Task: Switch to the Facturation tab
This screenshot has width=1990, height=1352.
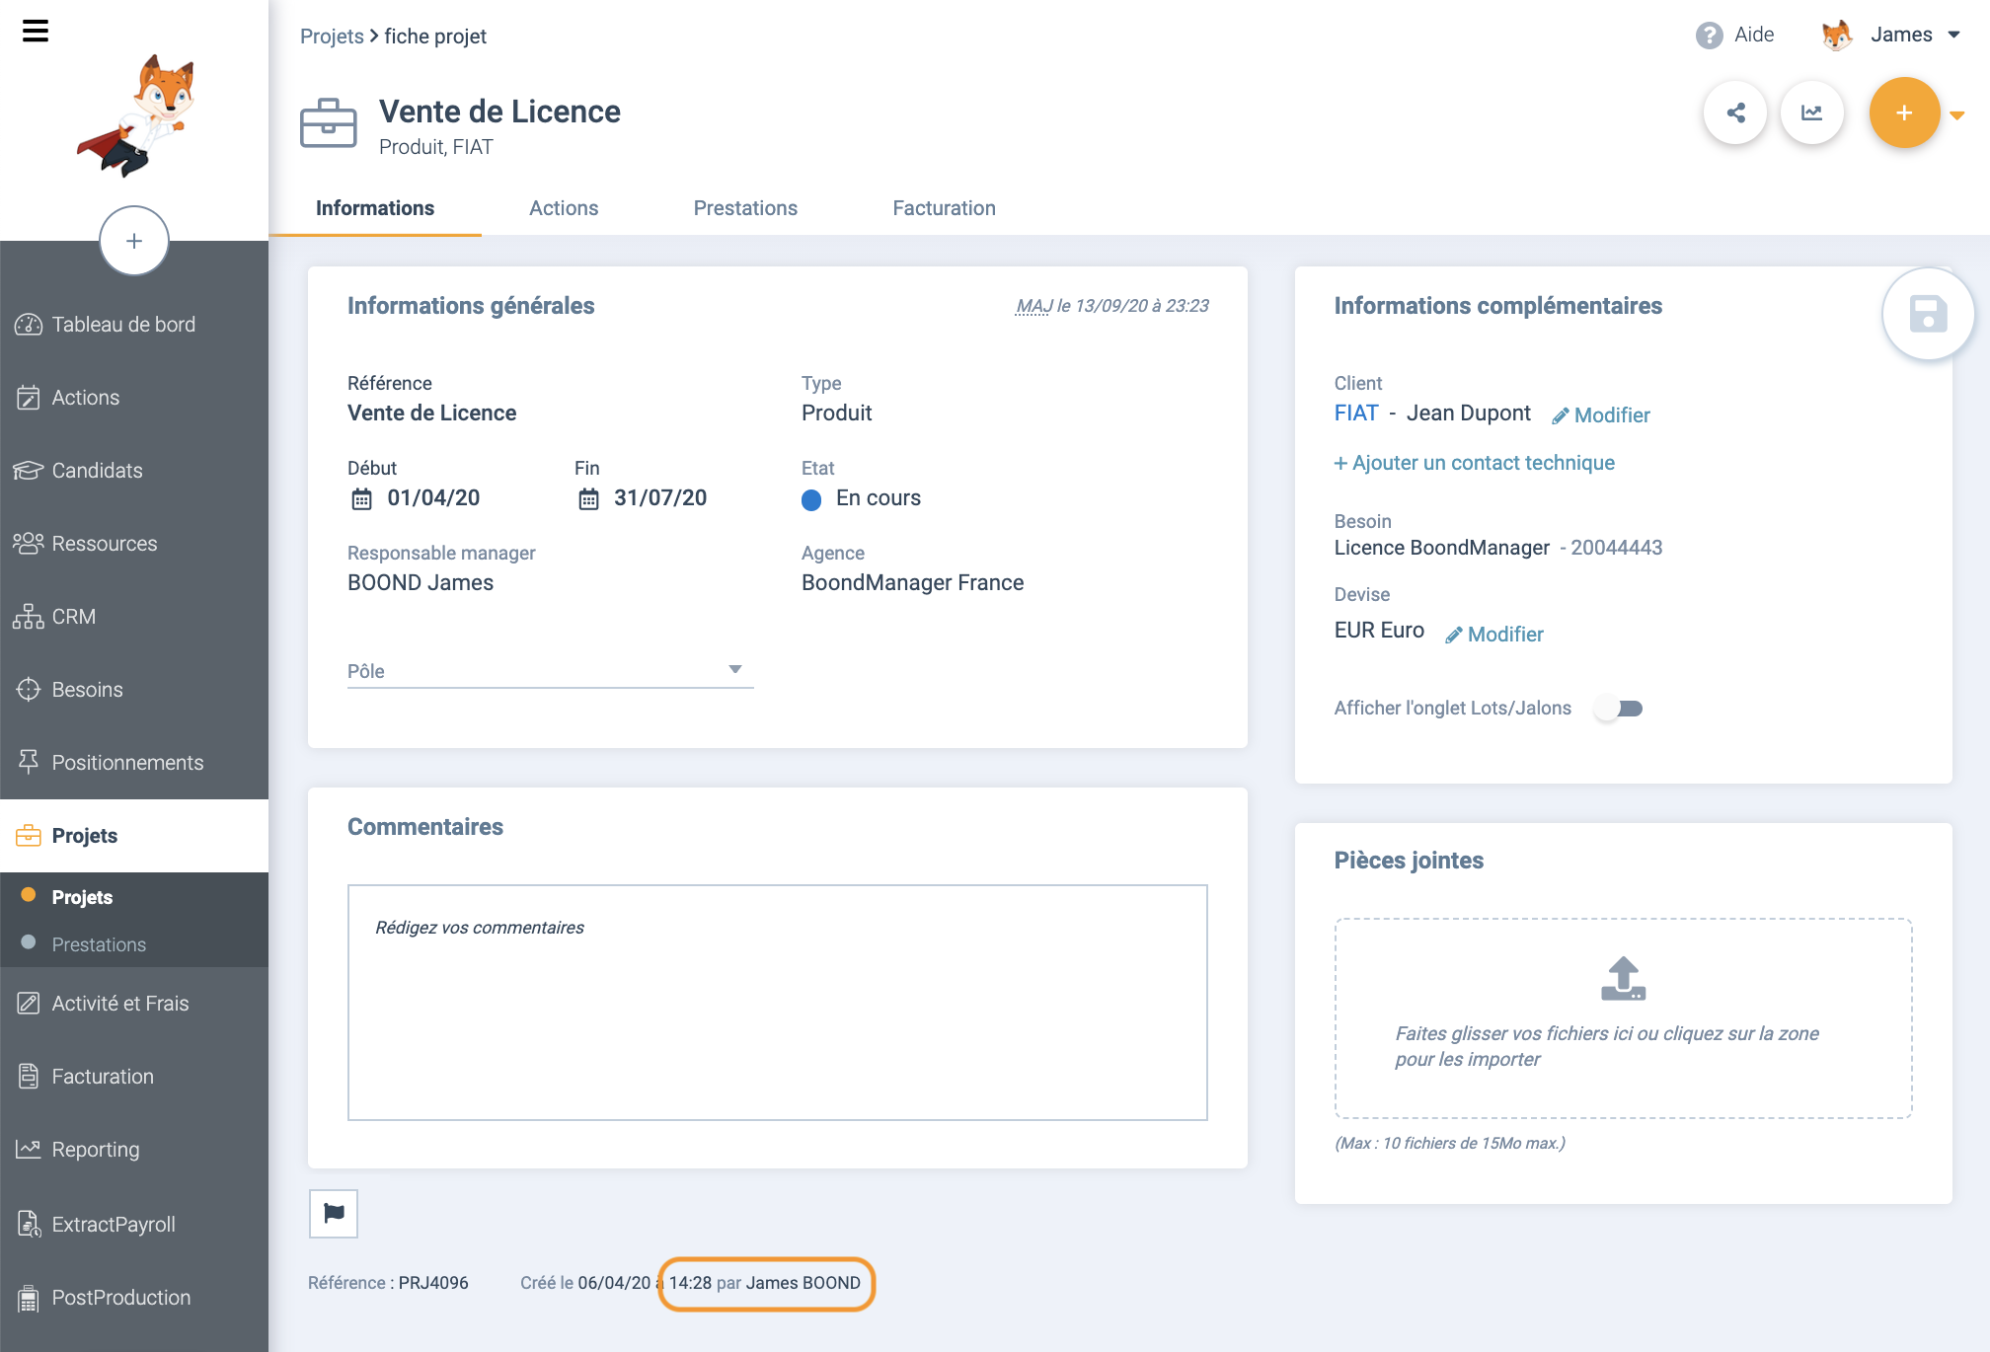Action: (x=944, y=208)
